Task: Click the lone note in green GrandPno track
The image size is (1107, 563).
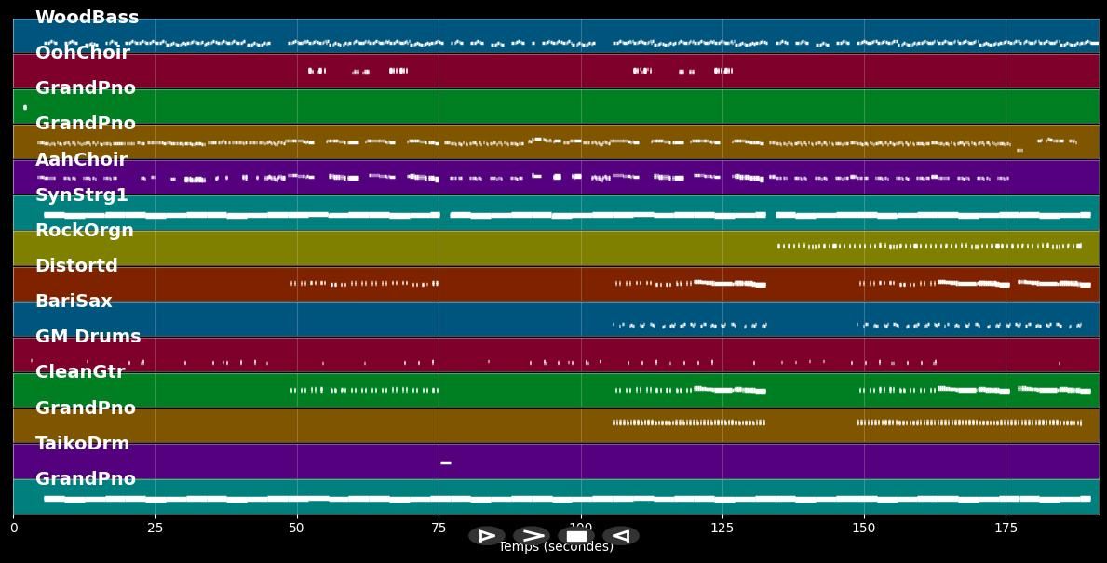Action: tap(24, 107)
